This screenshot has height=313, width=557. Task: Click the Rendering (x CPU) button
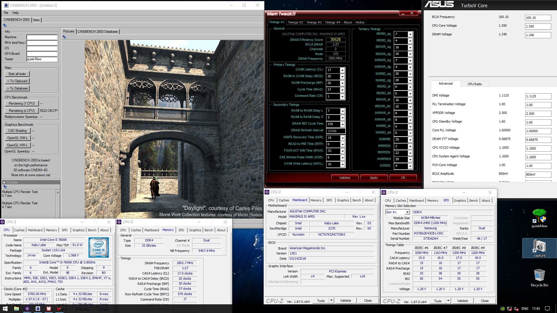[21, 111]
